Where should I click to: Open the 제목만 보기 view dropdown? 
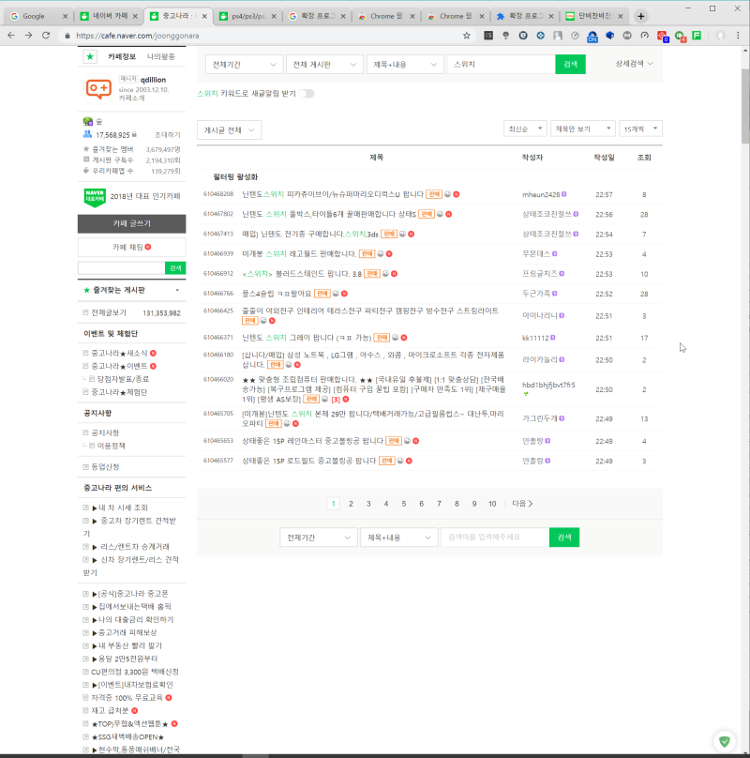coord(583,129)
